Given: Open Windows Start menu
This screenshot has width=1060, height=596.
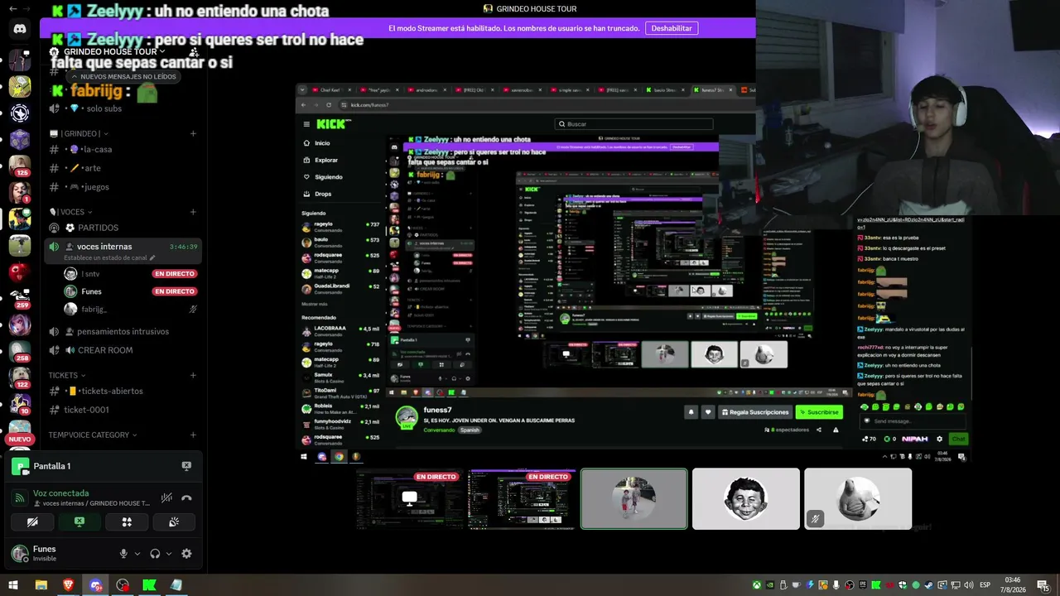Looking at the screenshot, I should (x=13, y=585).
